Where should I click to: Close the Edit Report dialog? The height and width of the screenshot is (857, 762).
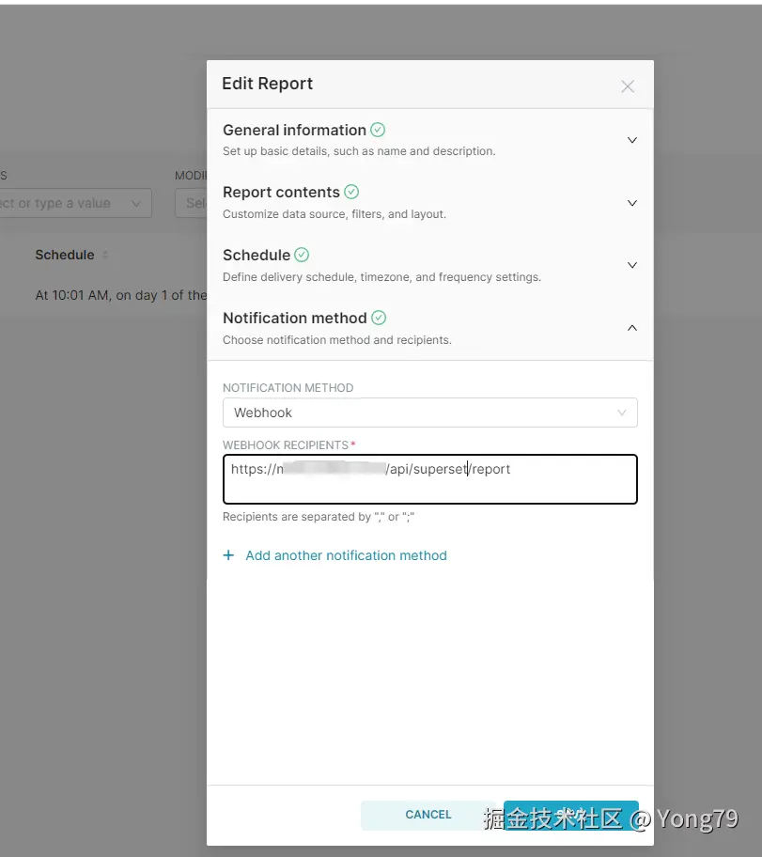tap(628, 86)
